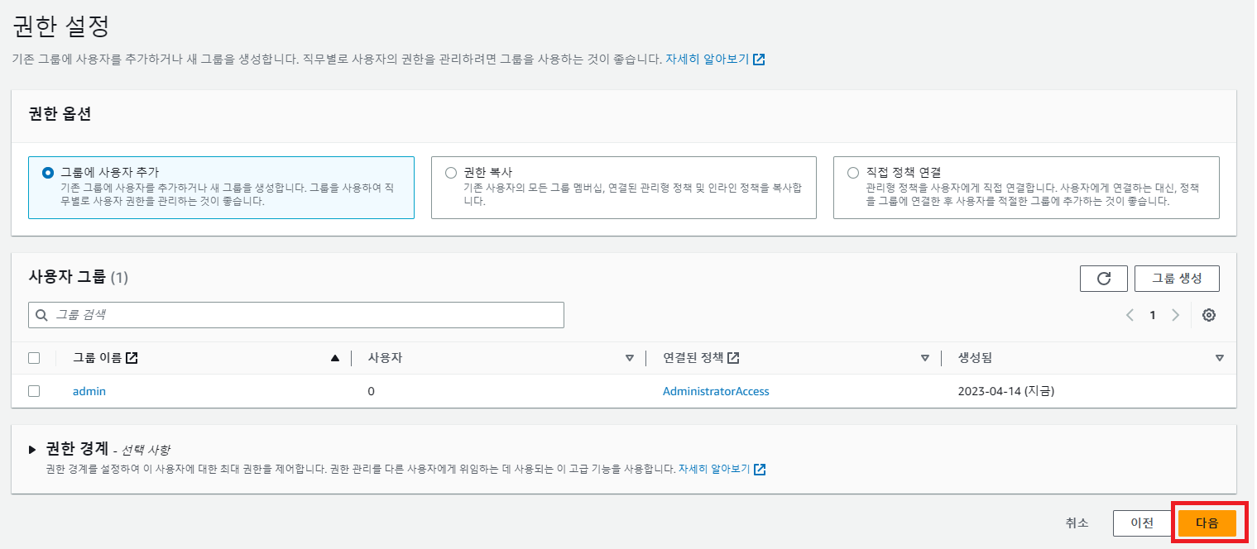This screenshot has height=549, width=1257.
Task: Focus the 그룹 검색 search field
Action: tap(296, 315)
